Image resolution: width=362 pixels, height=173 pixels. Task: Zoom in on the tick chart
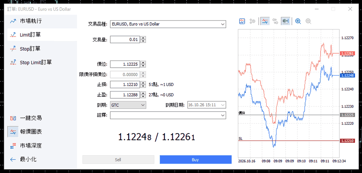[x=298, y=21]
